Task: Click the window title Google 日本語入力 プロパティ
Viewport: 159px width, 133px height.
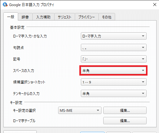Action: tap(31, 5)
